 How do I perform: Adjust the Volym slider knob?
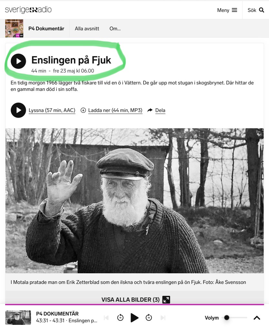227,317
